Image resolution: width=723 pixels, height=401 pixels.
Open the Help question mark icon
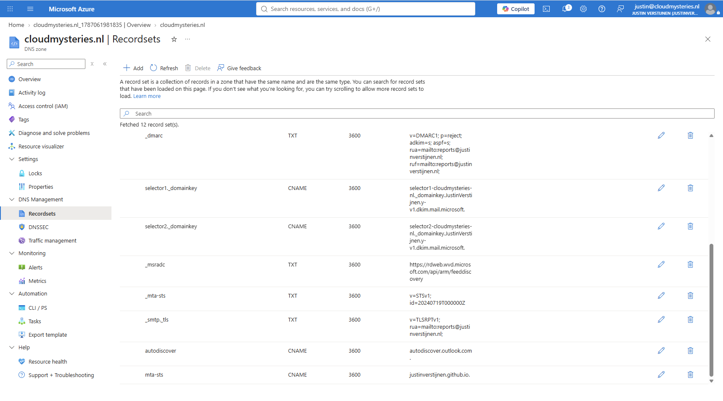pyautogui.click(x=602, y=9)
